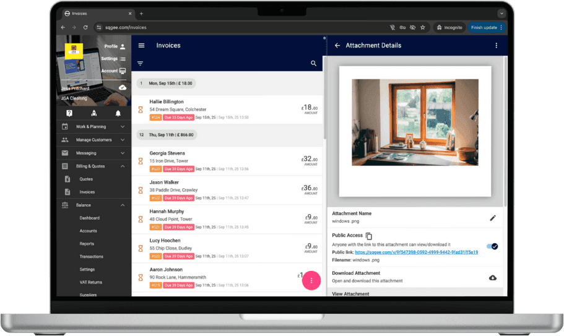The height and width of the screenshot is (336, 564).
Task: Open Attachment Details three-dot options menu
Action: click(x=496, y=45)
